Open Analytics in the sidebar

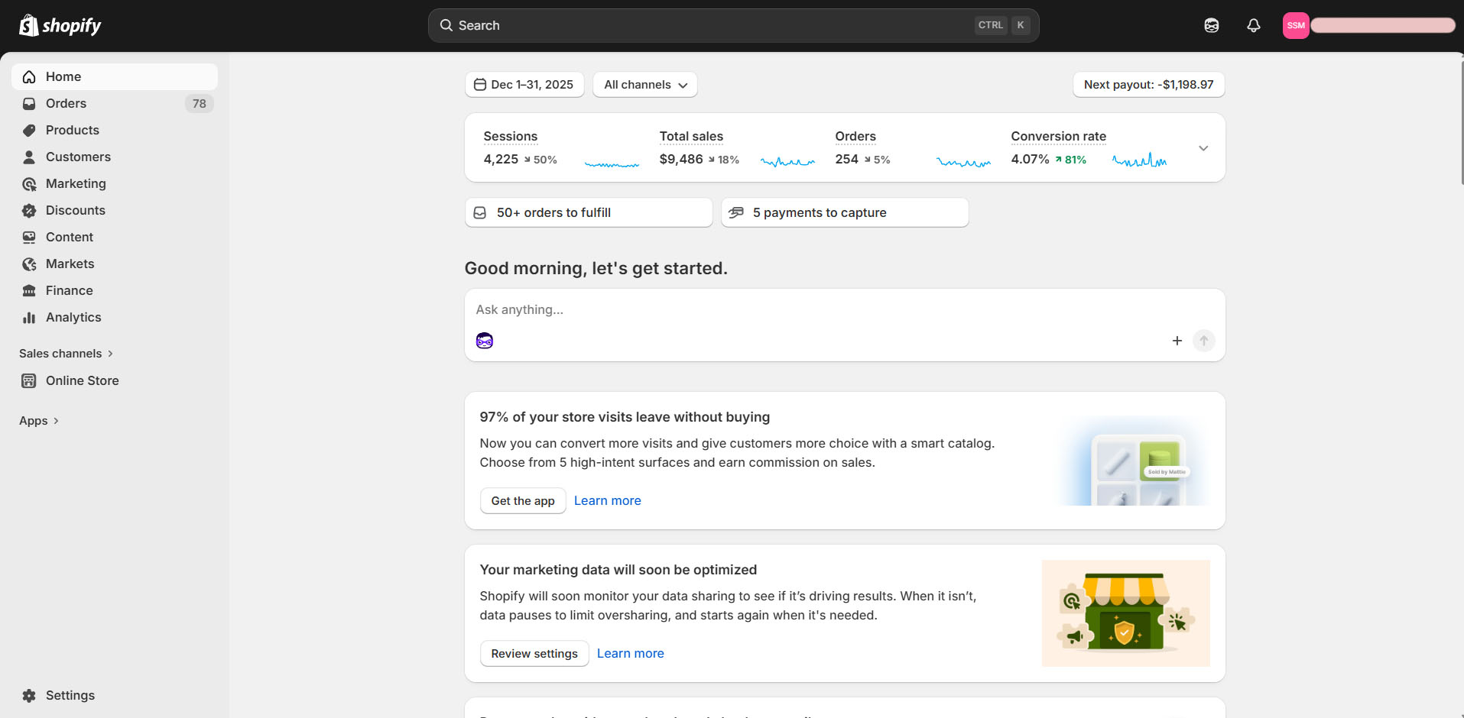[x=73, y=317]
